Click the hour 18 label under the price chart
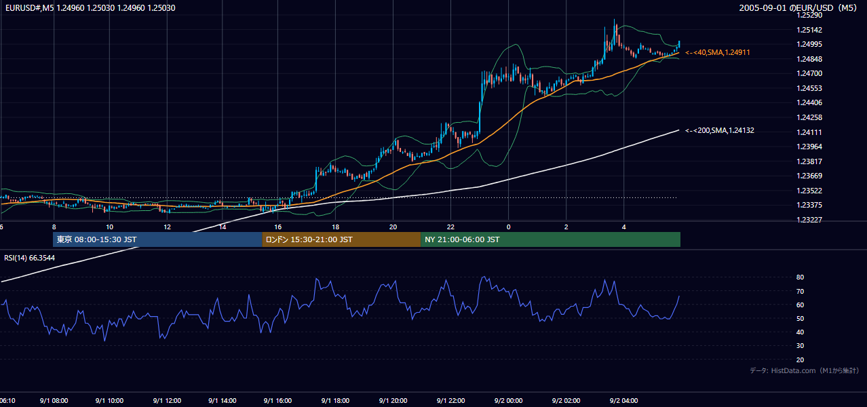The height and width of the screenshot is (407, 867). click(335, 227)
